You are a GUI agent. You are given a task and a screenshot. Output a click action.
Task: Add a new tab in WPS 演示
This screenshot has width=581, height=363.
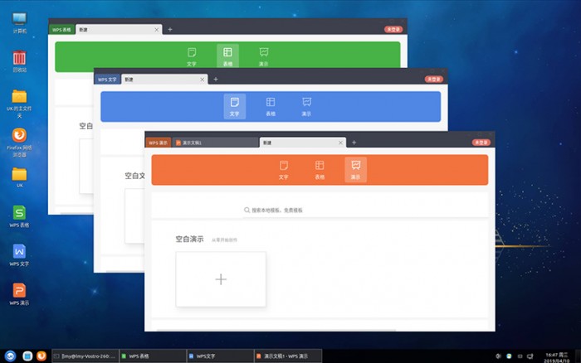(x=354, y=143)
